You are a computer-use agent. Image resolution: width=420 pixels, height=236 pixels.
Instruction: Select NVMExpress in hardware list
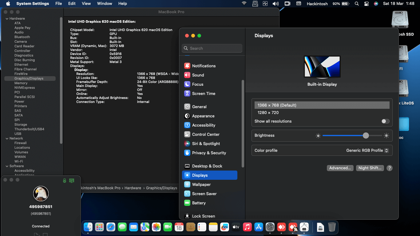(x=25, y=88)
